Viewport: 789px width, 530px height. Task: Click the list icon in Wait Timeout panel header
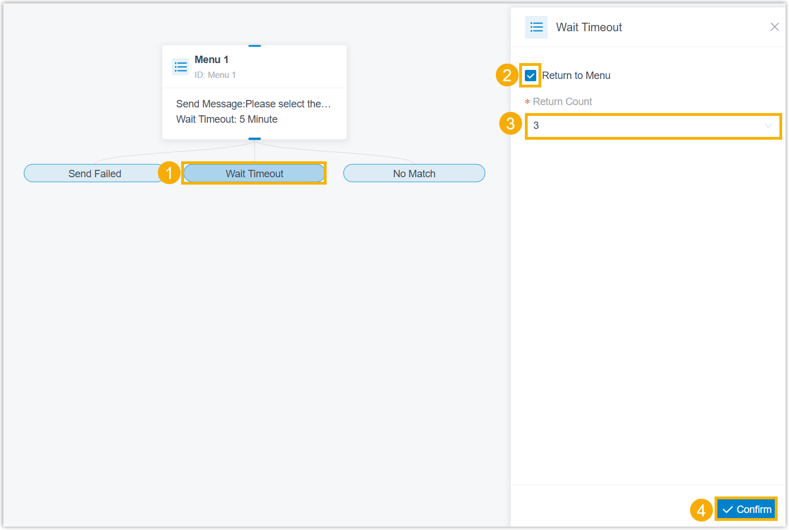[x=536, y=27]
